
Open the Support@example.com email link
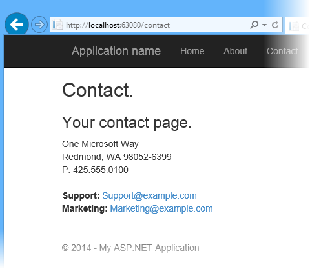pos(149,195)
